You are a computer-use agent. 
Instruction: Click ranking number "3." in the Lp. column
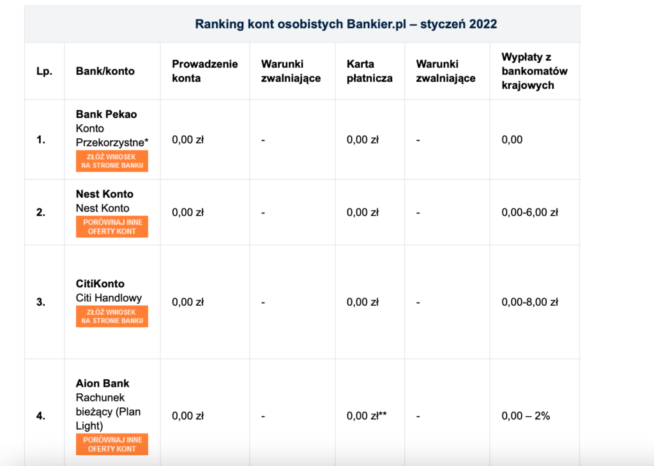tap(41, 302)
